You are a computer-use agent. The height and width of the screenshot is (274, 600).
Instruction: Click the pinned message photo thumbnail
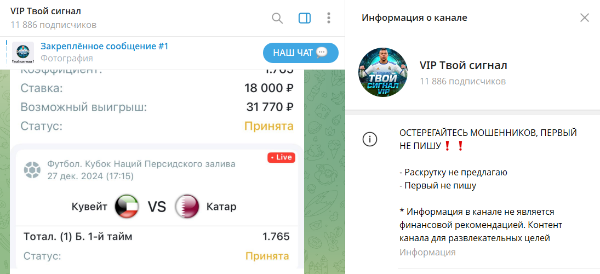pyautogui.click(x=23, y=53)
